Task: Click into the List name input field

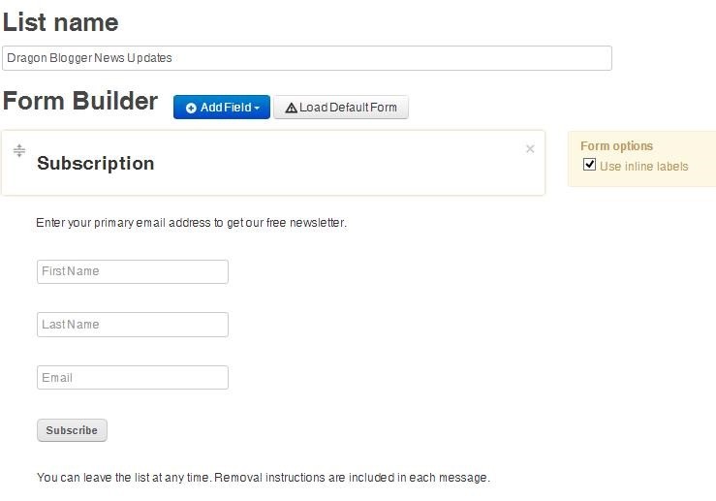Action: (x=307, y=58)
